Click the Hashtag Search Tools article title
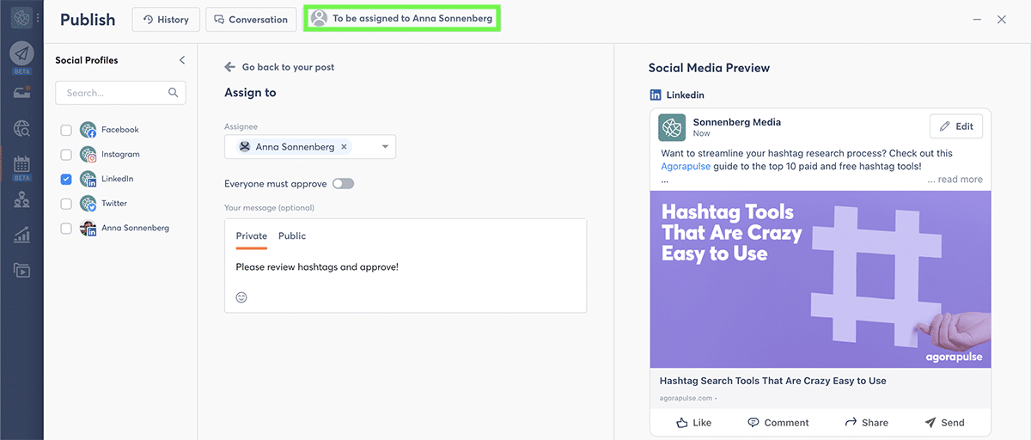1031x440 pixels. [x=772, y=381]
